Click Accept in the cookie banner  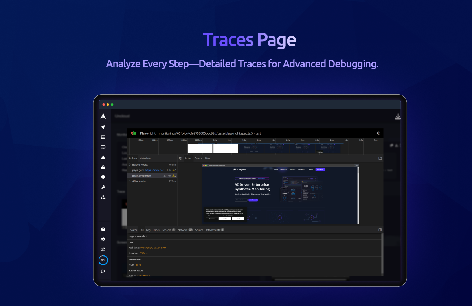click(x=238, y=218)
